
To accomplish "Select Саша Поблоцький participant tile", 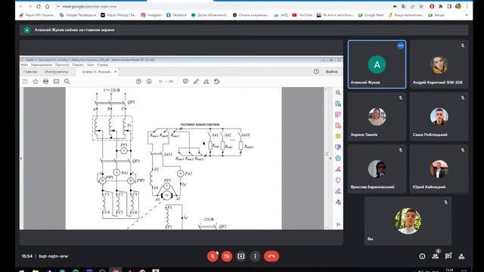I will pos(439,116).
